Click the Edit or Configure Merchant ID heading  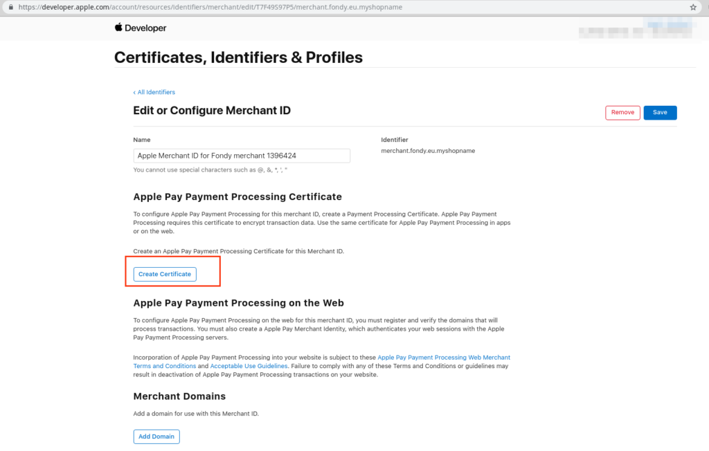pyautogui.click(x=212, y=111)
